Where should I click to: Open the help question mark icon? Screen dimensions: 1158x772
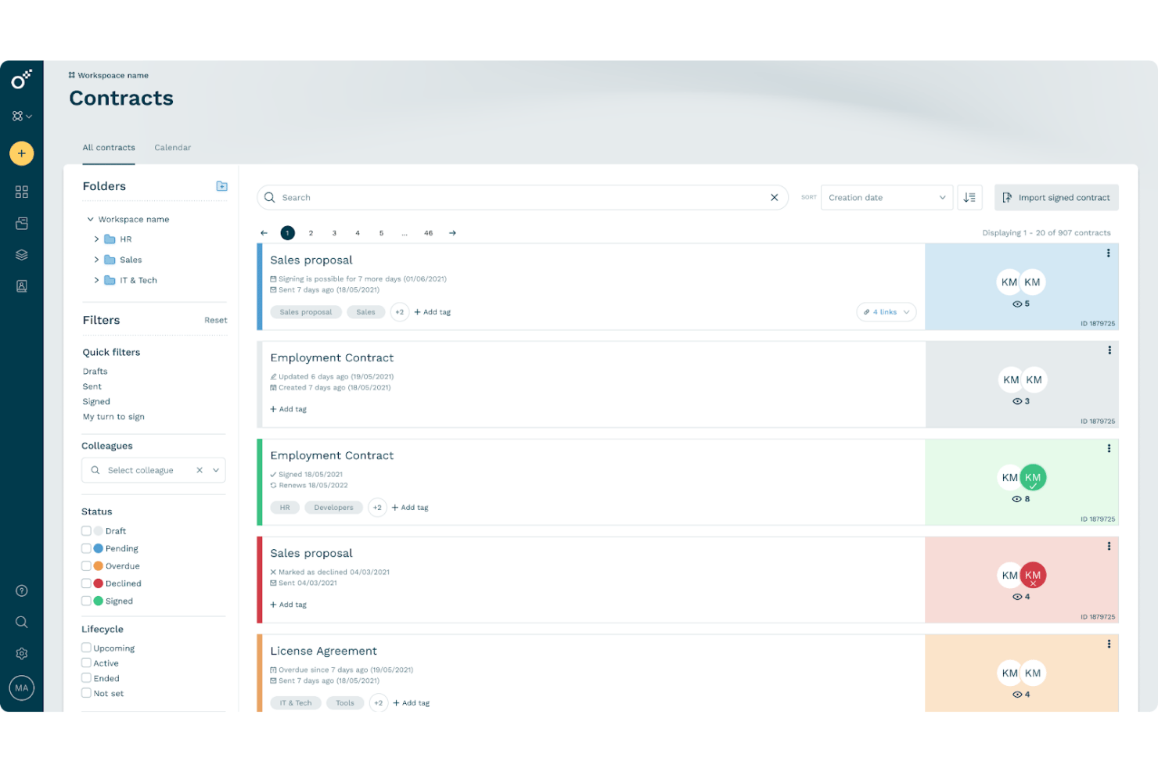click(x=22, y=591)
